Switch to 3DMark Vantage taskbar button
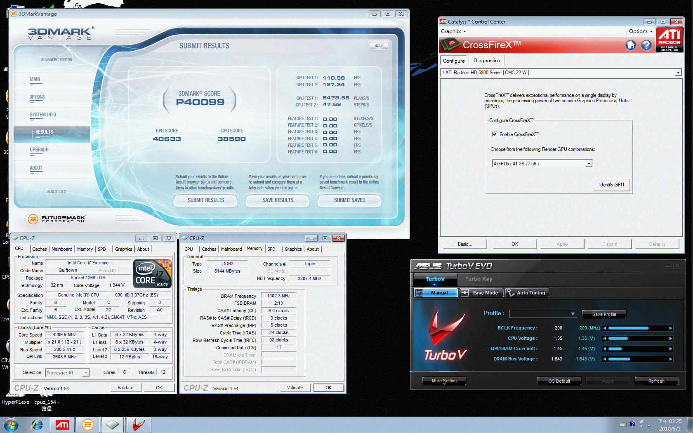Image resolution: width=693 pixels, height=433 pixels. [x=87, y=425]
